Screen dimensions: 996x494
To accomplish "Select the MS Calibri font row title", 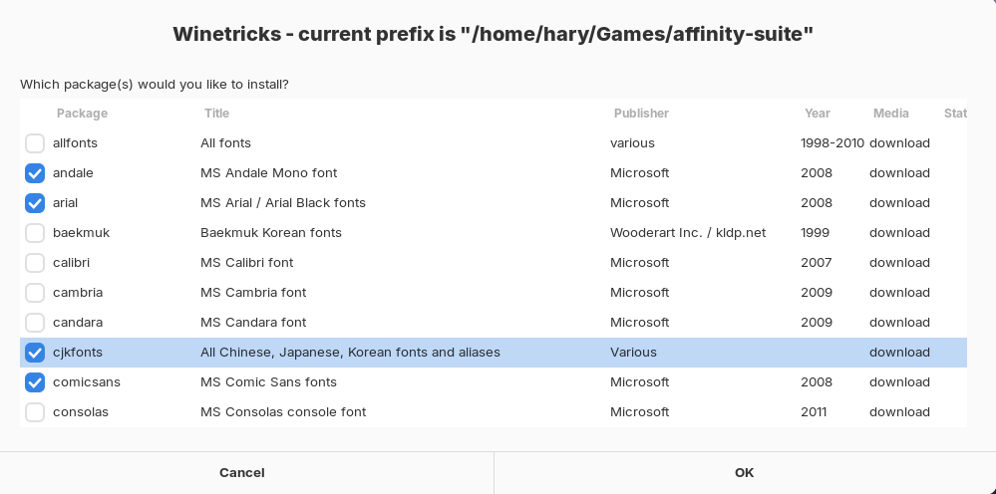I will tap(247, 263).
